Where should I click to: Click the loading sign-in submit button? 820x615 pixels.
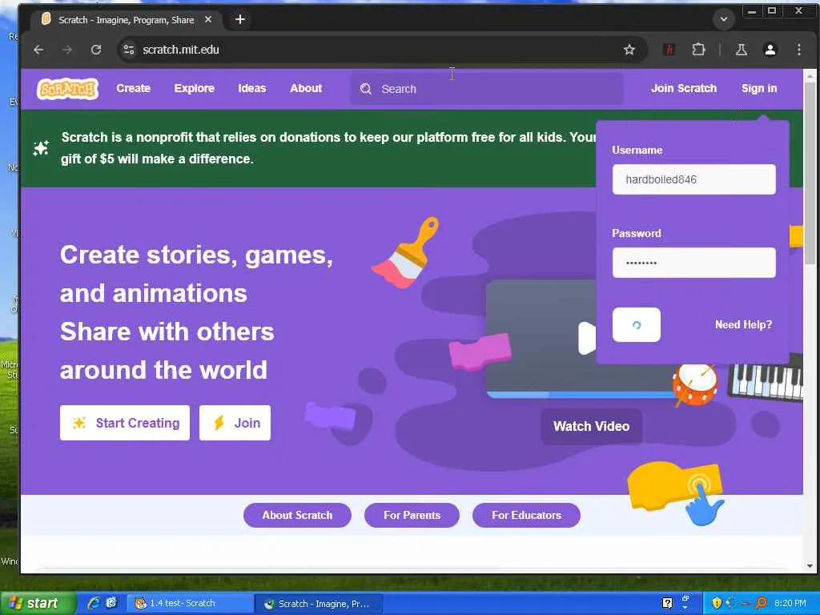637,325
